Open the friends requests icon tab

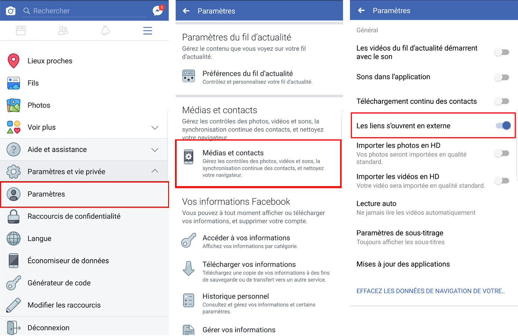tap(63, 31)
